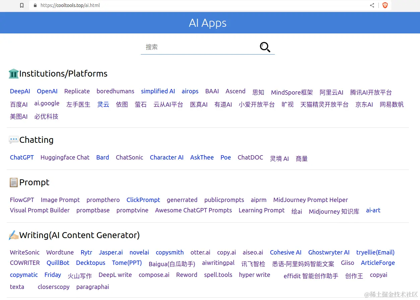Screen dimensions: 420x300
Task: Visit Huggingface Chat
Action: tap(65, 157)
